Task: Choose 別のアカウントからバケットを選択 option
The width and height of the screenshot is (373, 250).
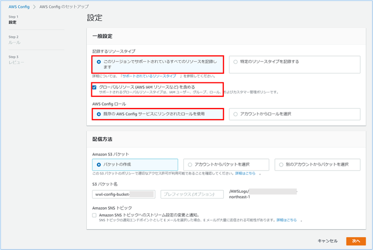Action: point(317,165)
